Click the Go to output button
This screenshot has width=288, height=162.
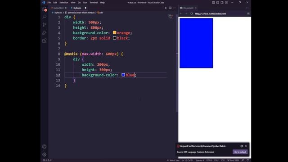(240, 152)
